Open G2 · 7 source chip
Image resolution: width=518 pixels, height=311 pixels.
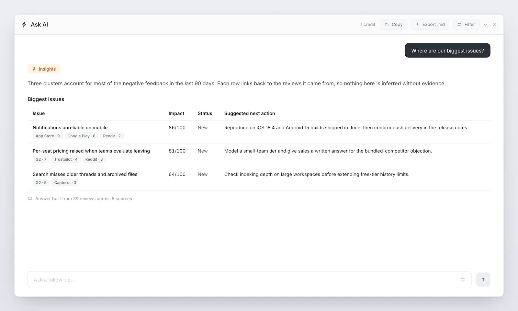tap(41, 159)
